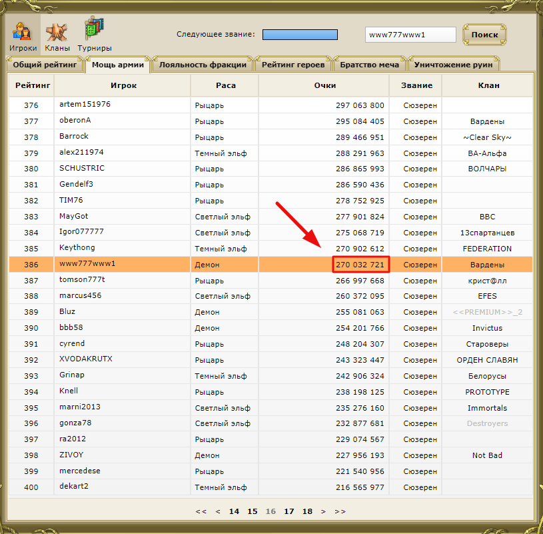
Task: Open the Вардены clan of oberonA
Action: pyautogui.click(x=487, y=121)
